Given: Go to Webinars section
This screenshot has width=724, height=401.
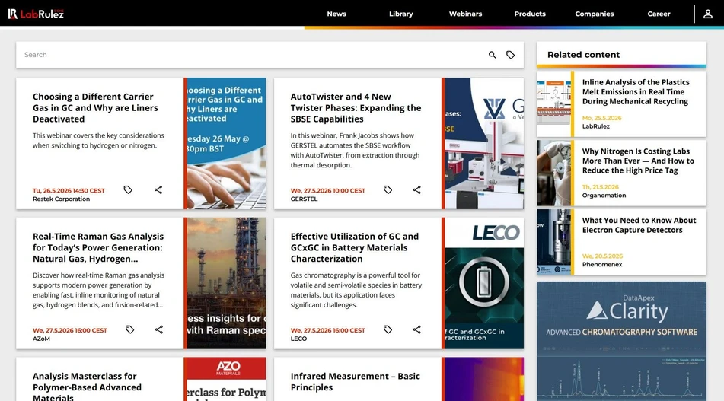Looking at the screenshot, I should [x=465, y=14].
